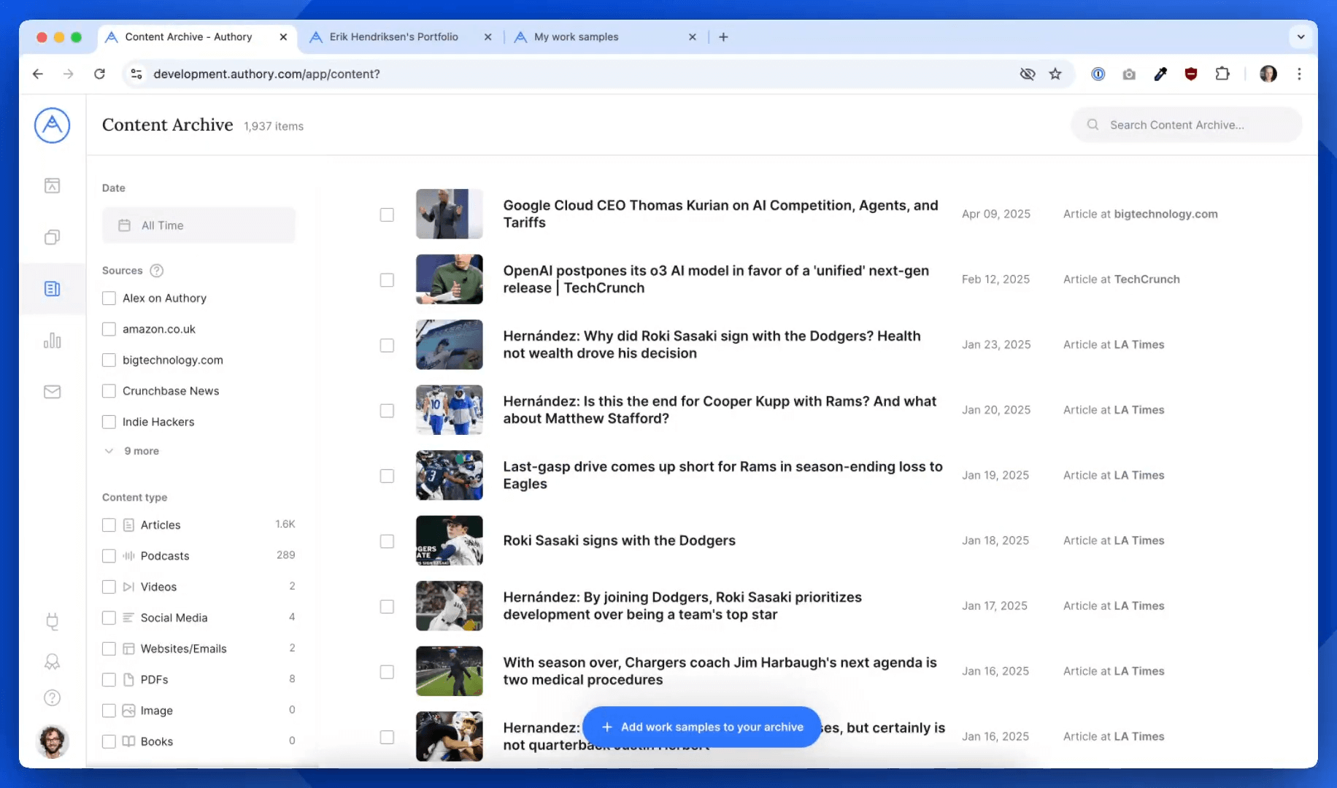This screenshot has height=788, width=1337.
Task: Open the Roki Sasaki prioritizes development article
Action: [x=682, y=606]
